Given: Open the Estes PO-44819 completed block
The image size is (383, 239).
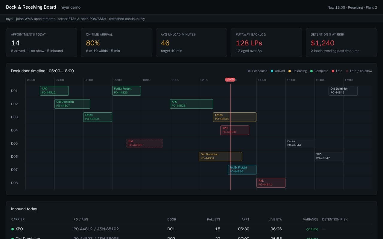Looking at the screenshot, I should [x=98, y=117].
